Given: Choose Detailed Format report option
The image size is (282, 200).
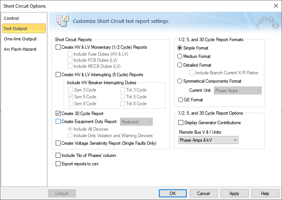Looking at the screenshot, I should 180,65.
